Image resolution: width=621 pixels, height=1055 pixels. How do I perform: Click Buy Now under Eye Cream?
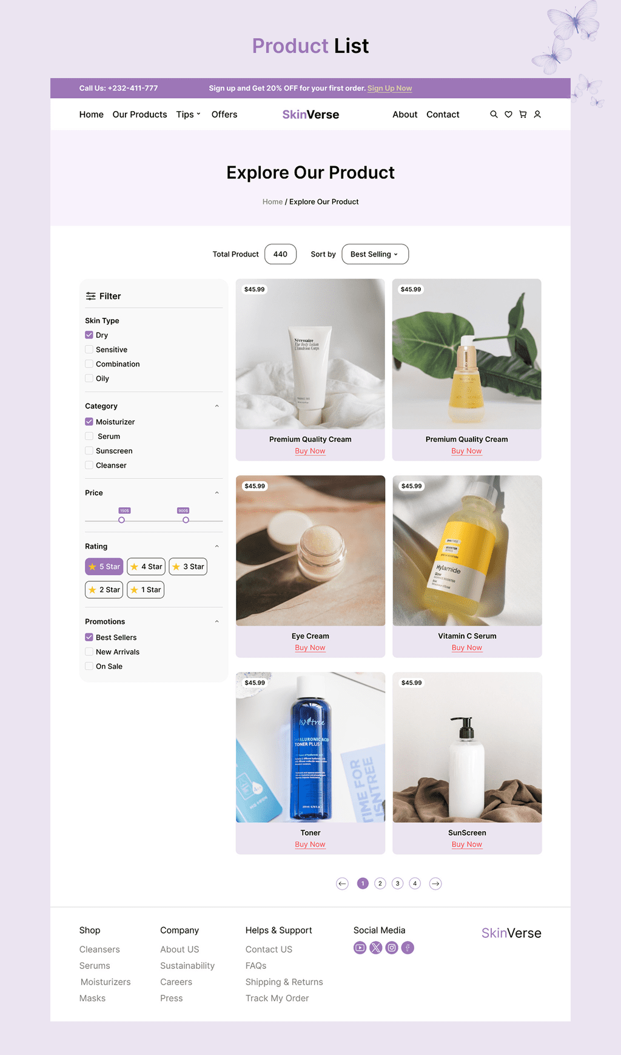(x=310, y=648)
